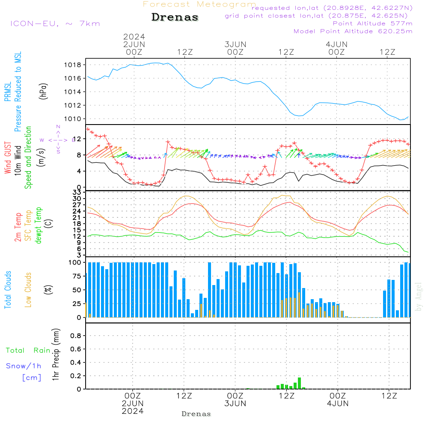
Task: Select the '3JUN 00Z' label above the chart
Action: tap(235, 48)
